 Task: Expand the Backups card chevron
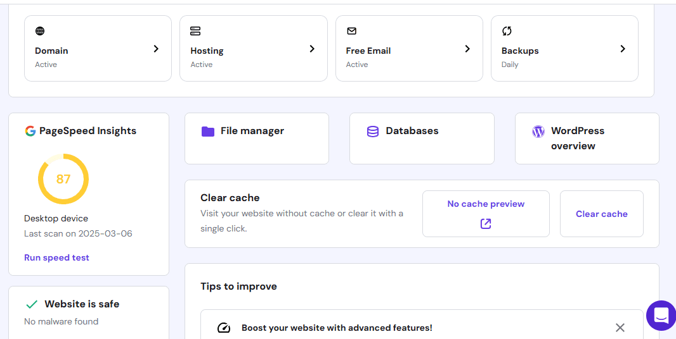pyautogui.click(x=623, y=49)
